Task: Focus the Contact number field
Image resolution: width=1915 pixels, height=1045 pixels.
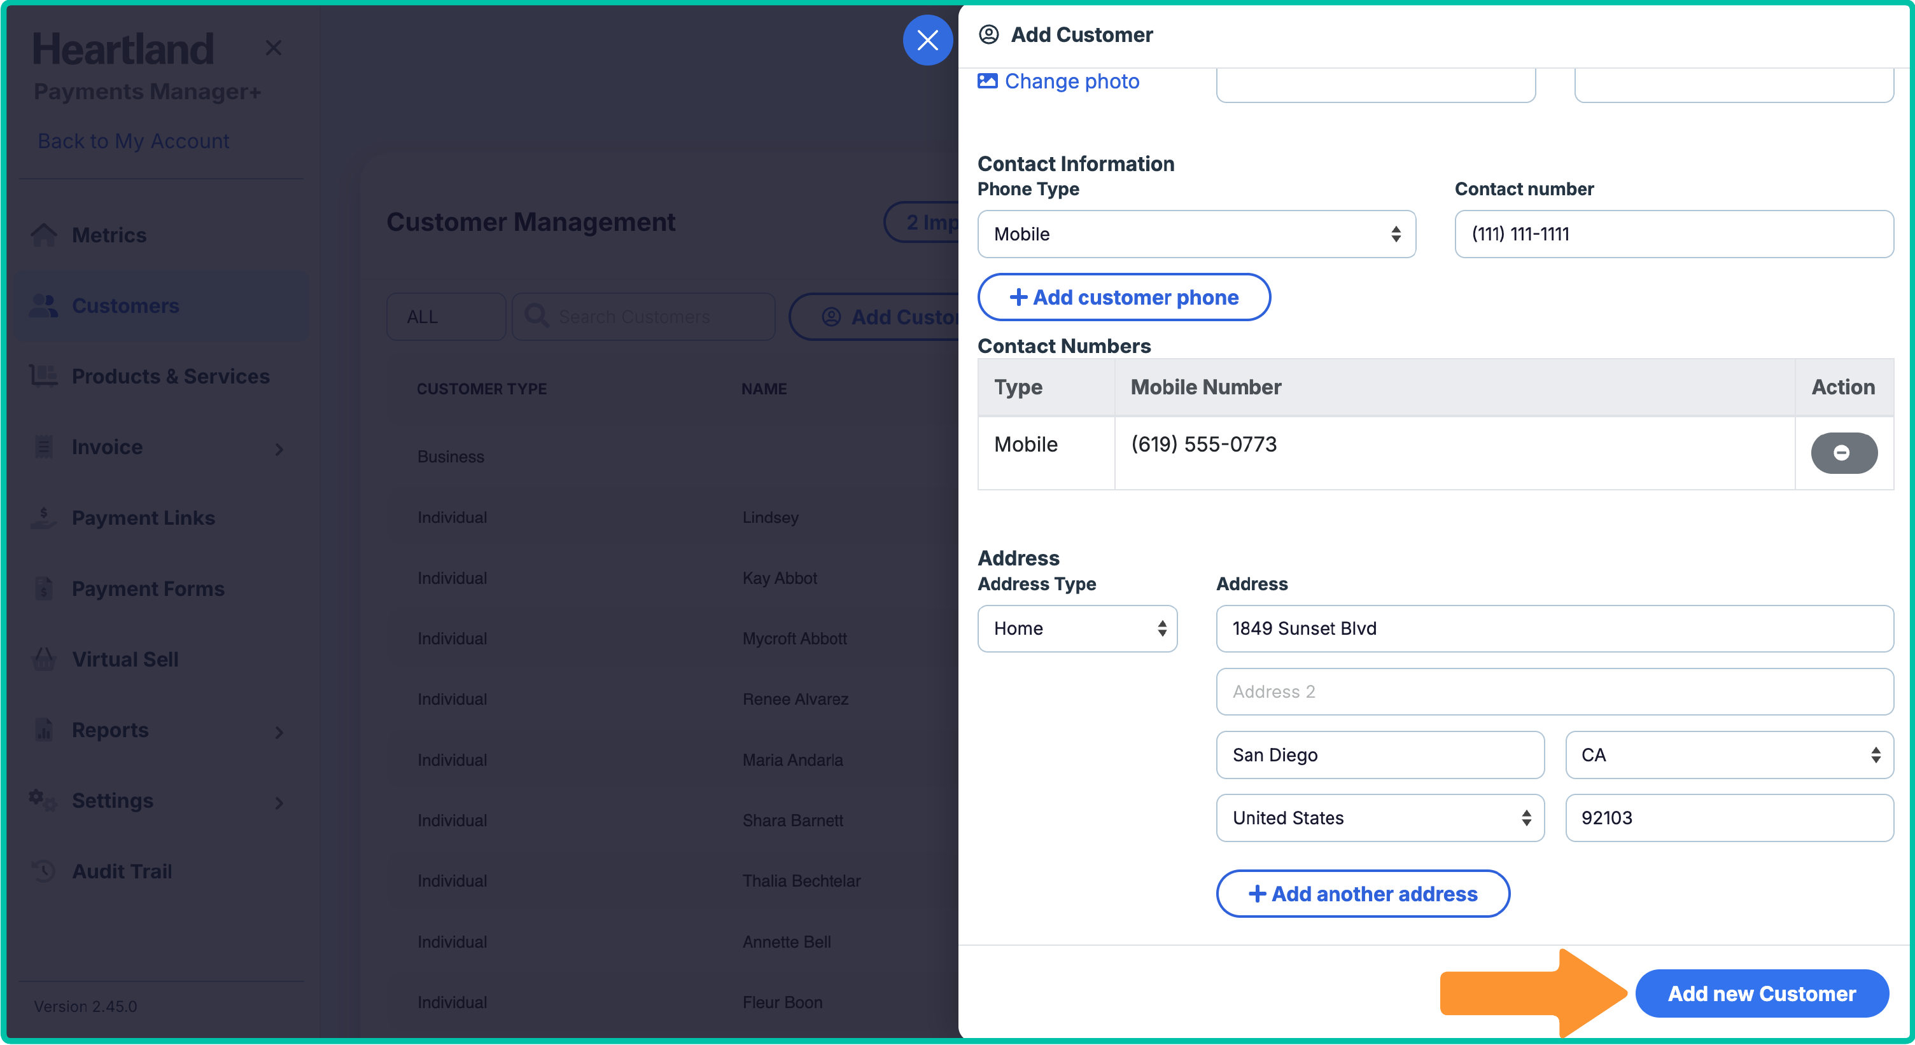Action: pyautogui.click(x=1673, y=234)
